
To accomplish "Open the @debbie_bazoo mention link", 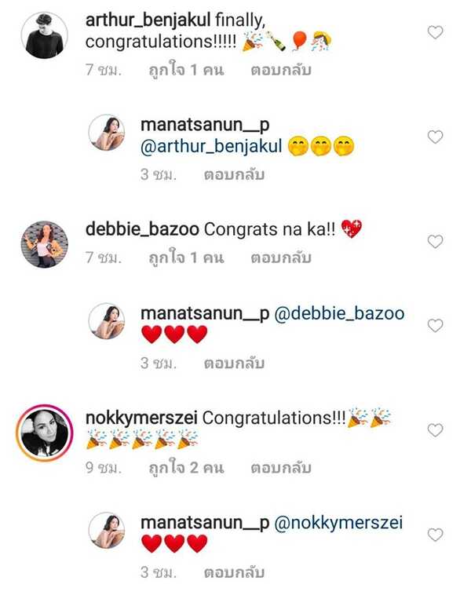I will tap(339, 314).
